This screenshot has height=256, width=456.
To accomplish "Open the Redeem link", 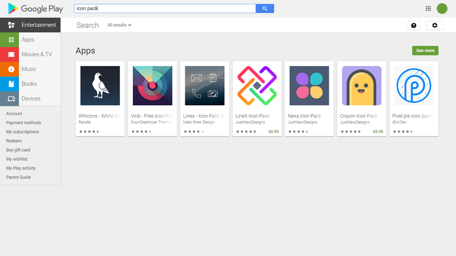I will pyautogui.click(x=14, y=141).
